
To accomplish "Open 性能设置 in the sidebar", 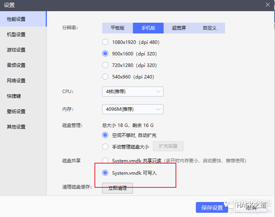I will (x=23, y=19).
